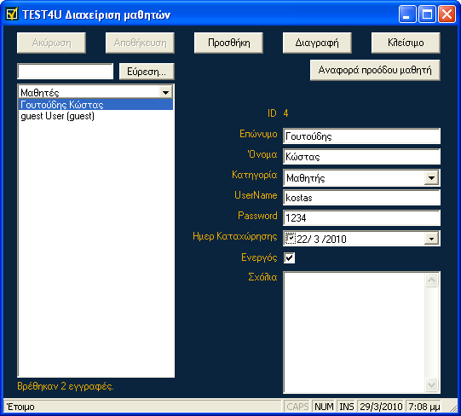Screen dimensions: 461x416
Task: Minimize the student management window
Action: tap(407, 14)
